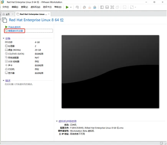Open the power options dropdown arrow
The height and width of the screenshot is (145, 167).
71,7
